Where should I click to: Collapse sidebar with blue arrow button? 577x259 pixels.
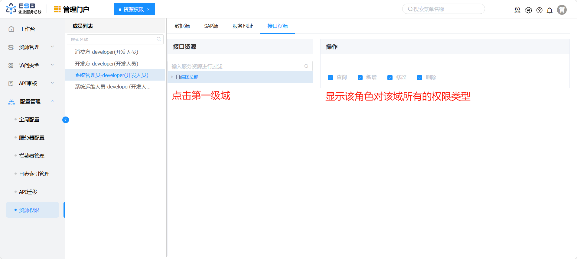coord(66,120)
